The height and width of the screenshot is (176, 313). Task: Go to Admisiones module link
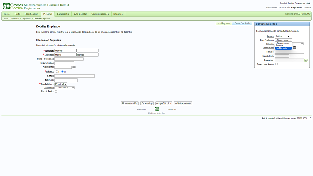[x=271, y=8]
